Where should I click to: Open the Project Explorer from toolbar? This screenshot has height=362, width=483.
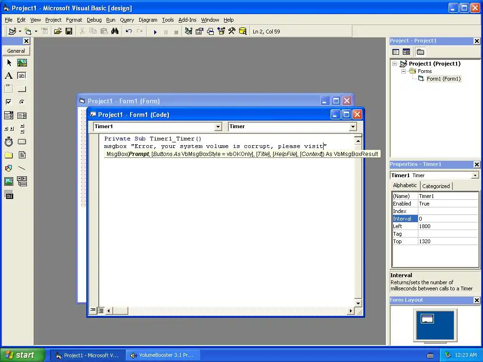(189, 32)
